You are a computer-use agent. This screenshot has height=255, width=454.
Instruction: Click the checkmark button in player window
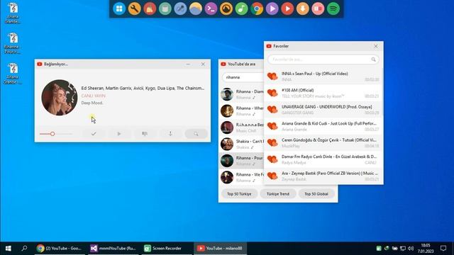94,134
